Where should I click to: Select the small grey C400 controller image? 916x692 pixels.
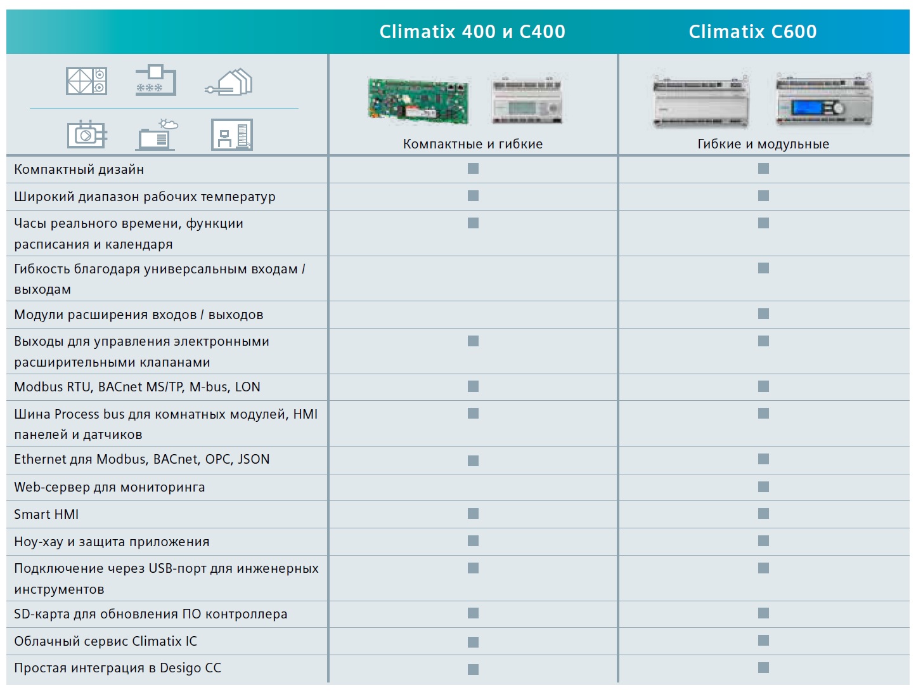(527, 101)
